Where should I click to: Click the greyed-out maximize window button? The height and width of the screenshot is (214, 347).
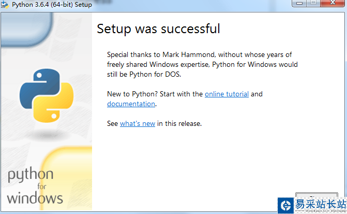click(x=312, y=4)
